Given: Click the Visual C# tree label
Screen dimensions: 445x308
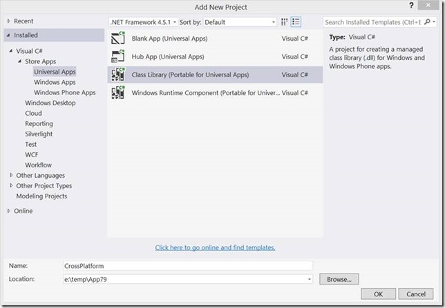Looking at the screenshot, I should pyautogui.click(x=29, y=51).
